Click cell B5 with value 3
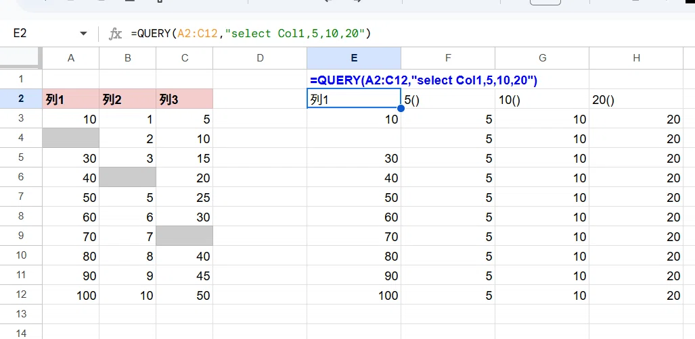This screenshot has width=695, height=339. (128, 157)
